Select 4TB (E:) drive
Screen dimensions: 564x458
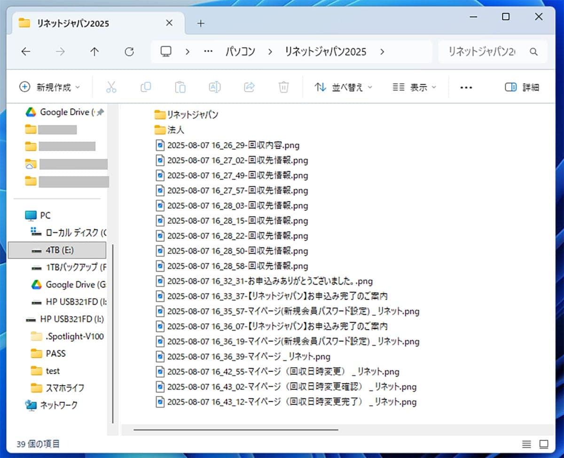point(57,250)
